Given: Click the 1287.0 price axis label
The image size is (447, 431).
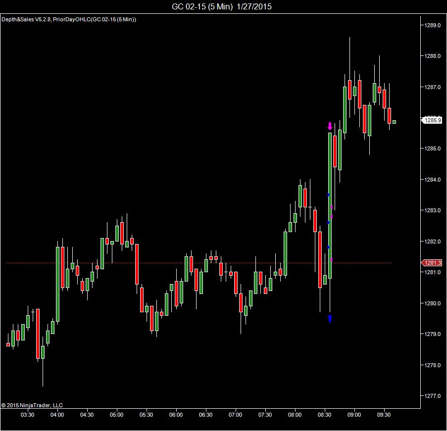Looking at the screenshot, I should pyautogui.click(x=433, y=87).
